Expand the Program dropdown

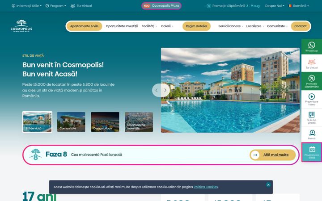56,6
